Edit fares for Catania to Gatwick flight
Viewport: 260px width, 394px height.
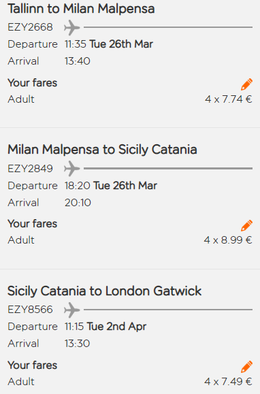(x=246, y=367)
